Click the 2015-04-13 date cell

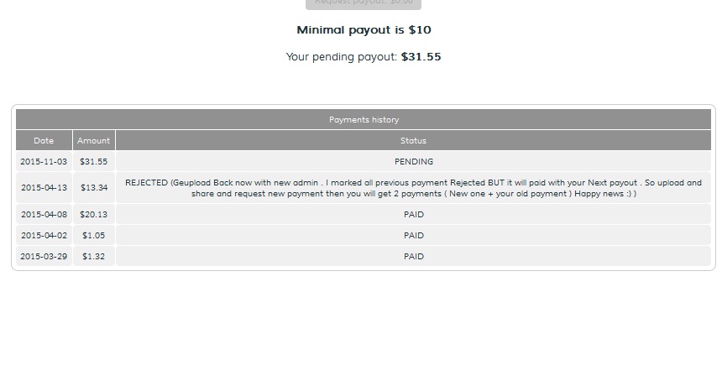[44, 188]
